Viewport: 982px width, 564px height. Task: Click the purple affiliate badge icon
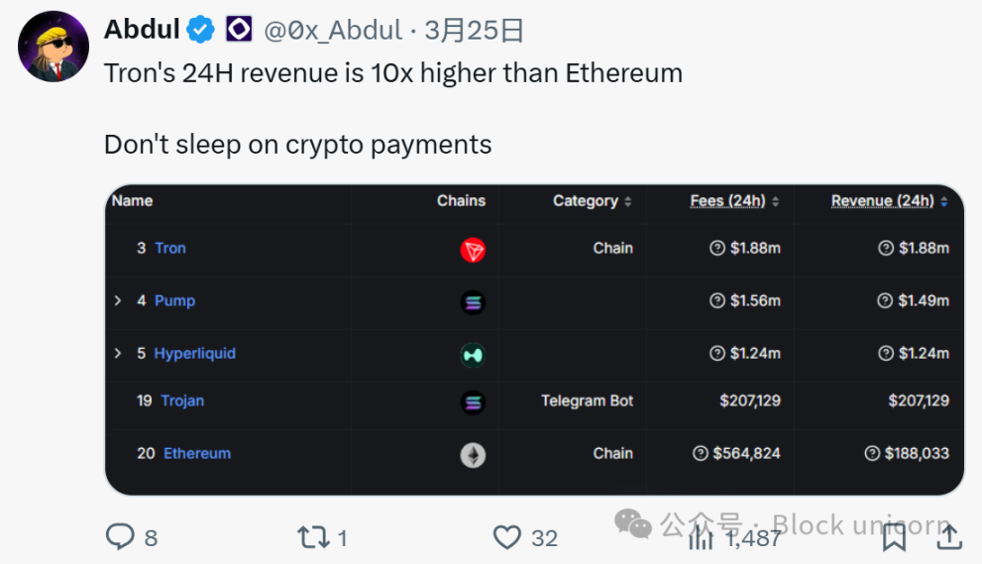coord(239,31)
